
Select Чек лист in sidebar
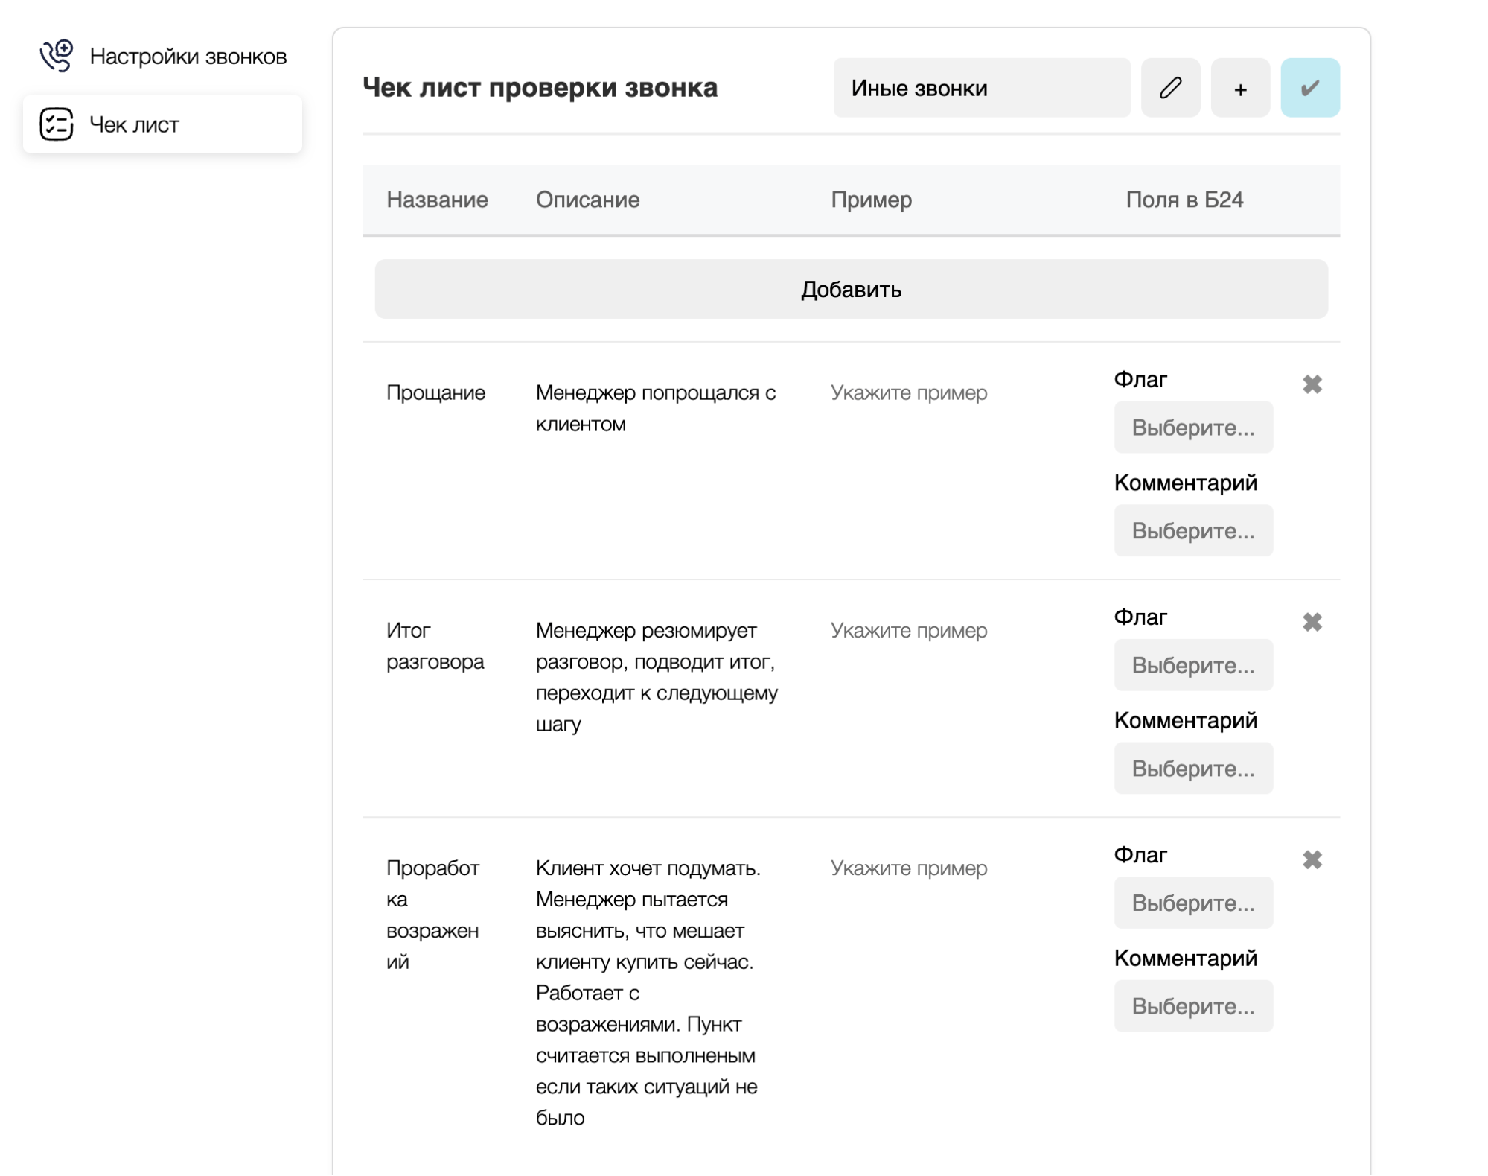pyautogui.click(x=134, y=124)
